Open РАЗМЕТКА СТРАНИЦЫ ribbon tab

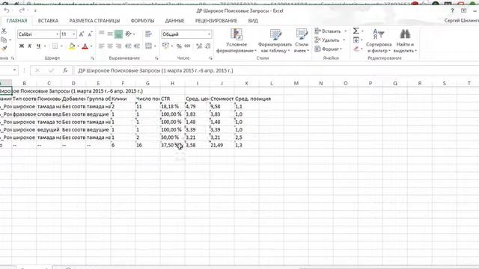[94, 21]
